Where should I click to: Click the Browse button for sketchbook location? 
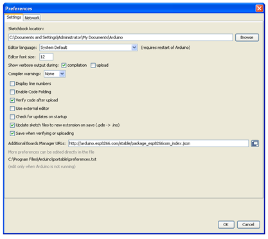point(247,37)
